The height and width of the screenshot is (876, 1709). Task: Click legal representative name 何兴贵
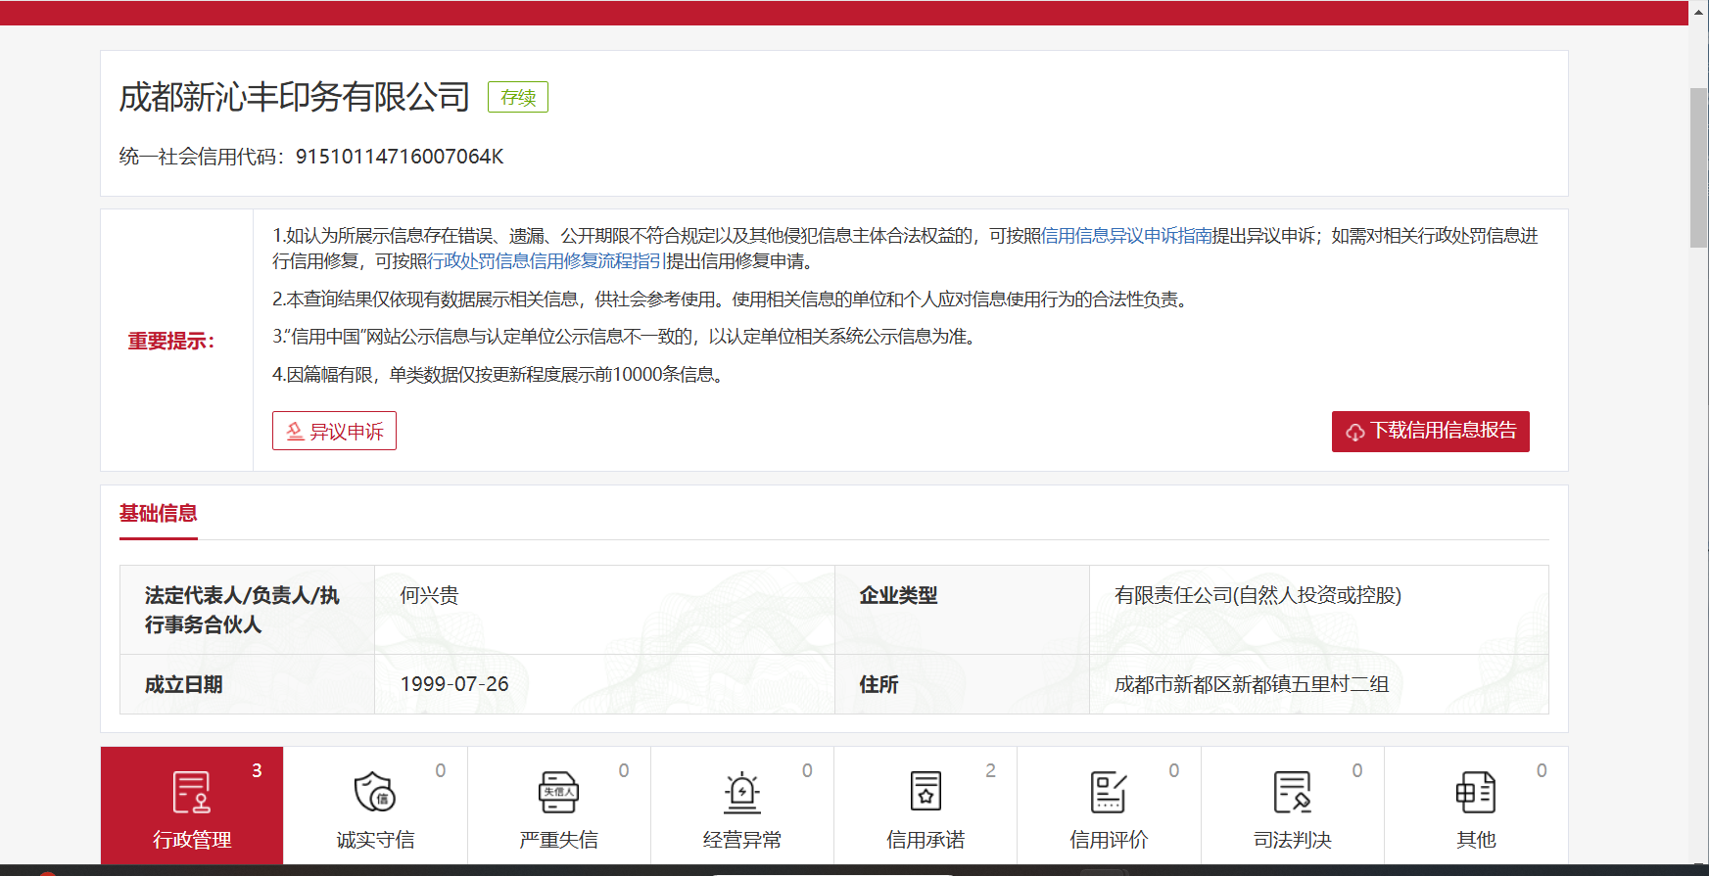429,596
